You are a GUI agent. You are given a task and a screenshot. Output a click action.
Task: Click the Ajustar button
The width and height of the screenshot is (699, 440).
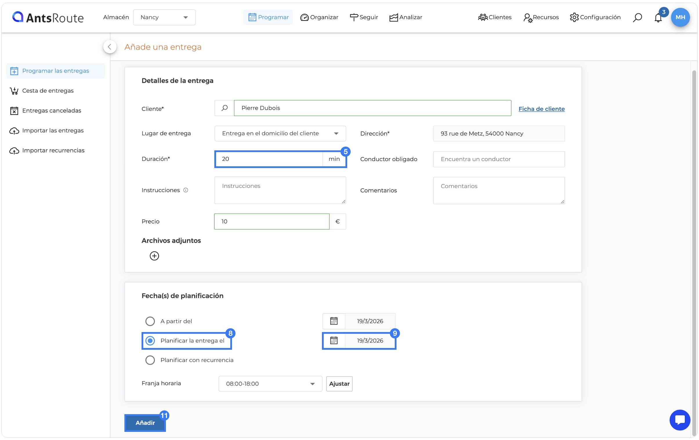coord(339,384)
